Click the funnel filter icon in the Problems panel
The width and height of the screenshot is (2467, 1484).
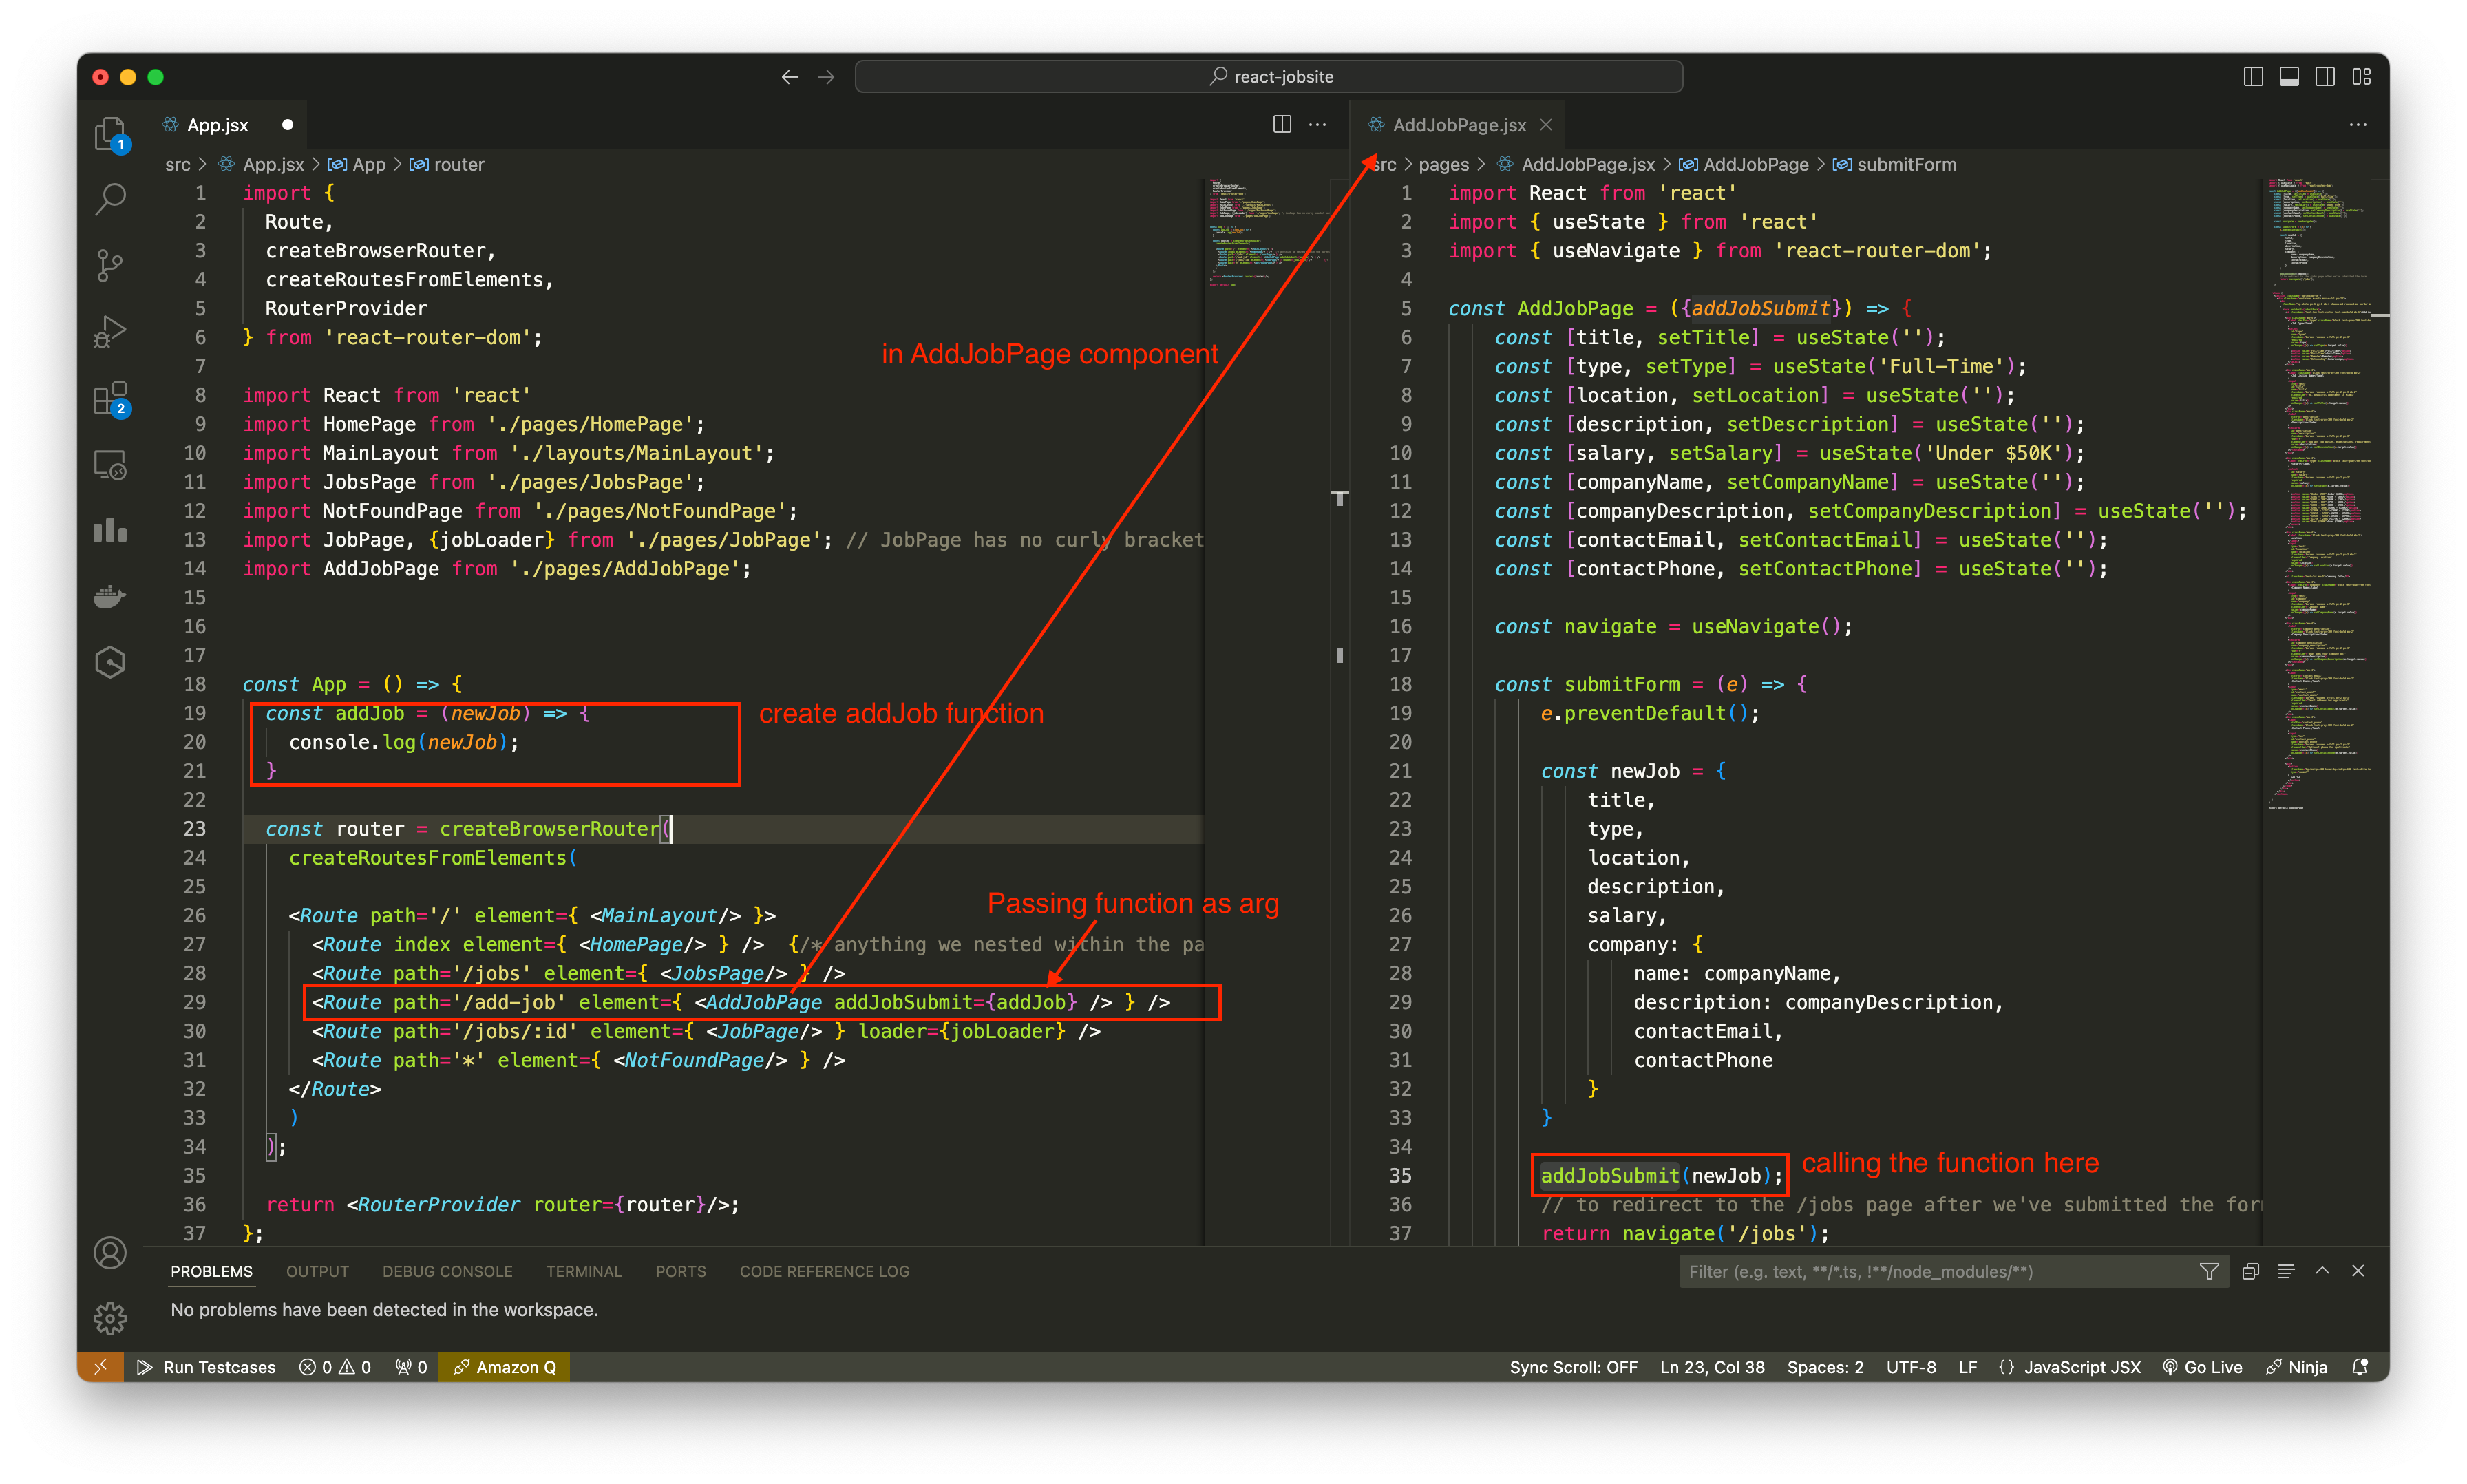click(x=2210, y=1271)
